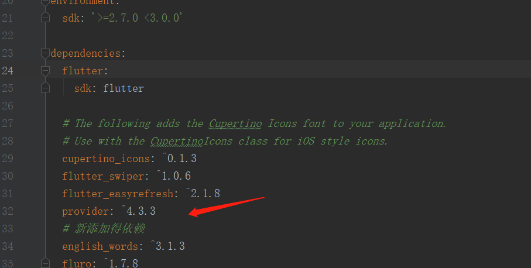
Task: Click version '^3.1.3' of english_words
Action: coord(167,246)
